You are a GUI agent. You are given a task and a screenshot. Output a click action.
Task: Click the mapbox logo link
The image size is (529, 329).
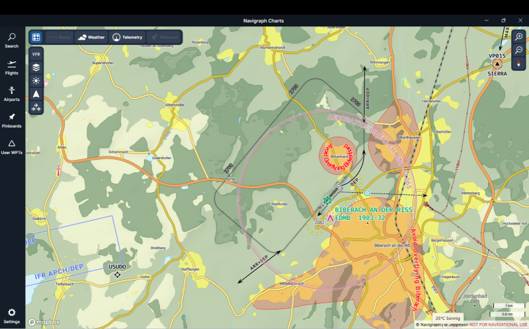[x=44, y=322]
